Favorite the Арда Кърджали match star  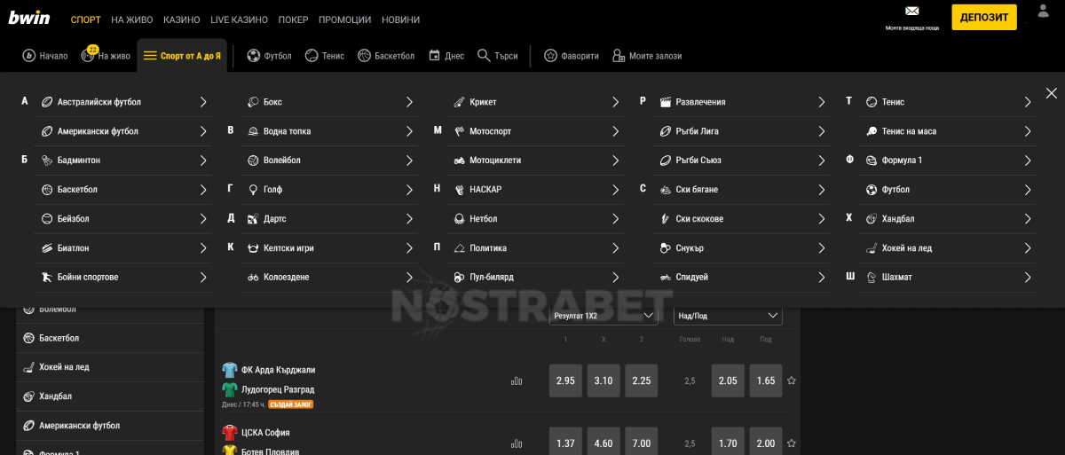792,380
